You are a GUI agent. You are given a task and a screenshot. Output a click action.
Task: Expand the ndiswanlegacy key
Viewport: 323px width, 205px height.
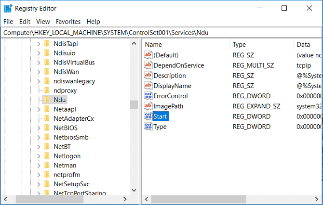[x=39, y=81]
